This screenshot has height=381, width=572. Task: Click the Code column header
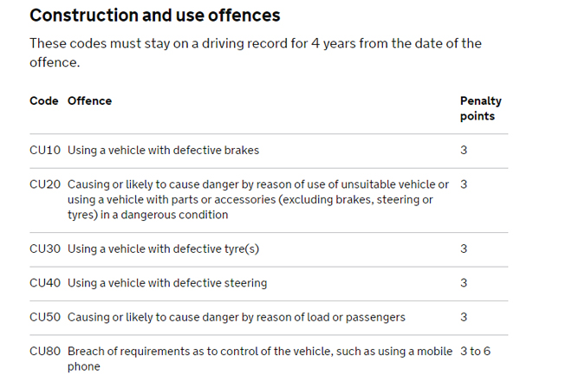pos(44,101)
